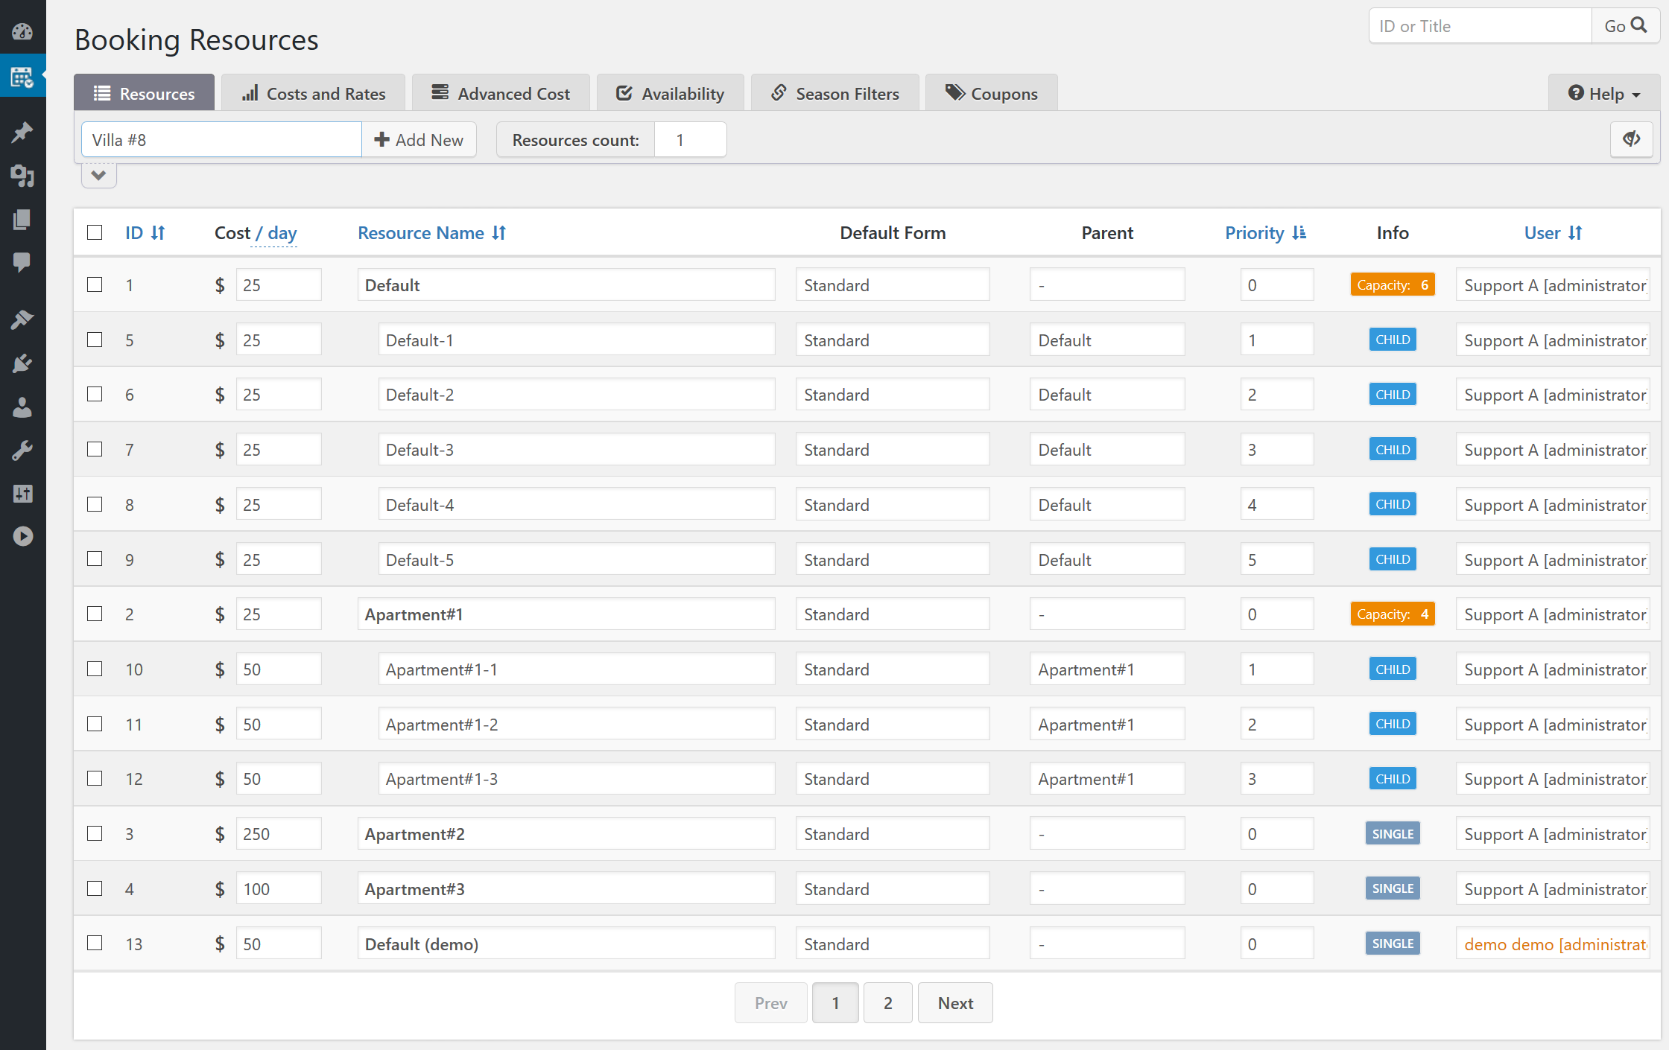Open the Season Filters tab

pyautogui.click(x=834, y=92)
